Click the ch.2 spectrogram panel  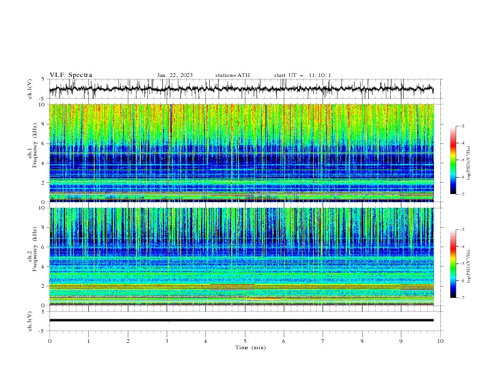click(241, 257)
